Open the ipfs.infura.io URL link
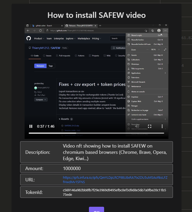 115,180
